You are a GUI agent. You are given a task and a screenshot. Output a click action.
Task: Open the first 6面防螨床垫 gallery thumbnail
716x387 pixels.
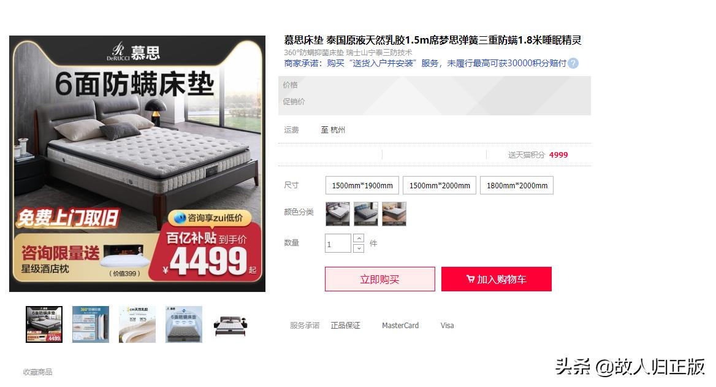(44, 324)
